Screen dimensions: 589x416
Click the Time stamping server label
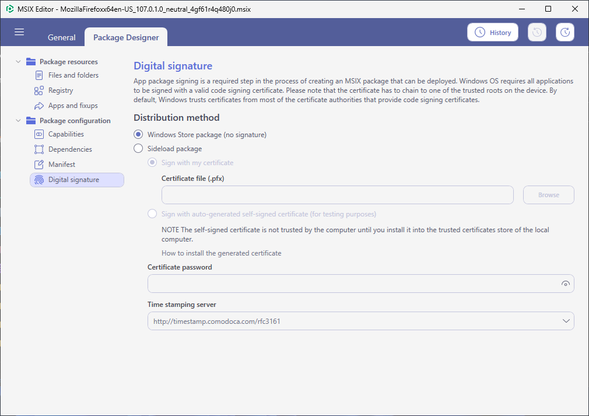pos(182,305)
